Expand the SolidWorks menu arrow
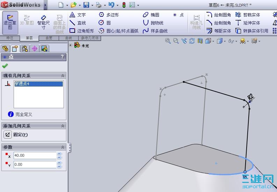 click(45, 5)
